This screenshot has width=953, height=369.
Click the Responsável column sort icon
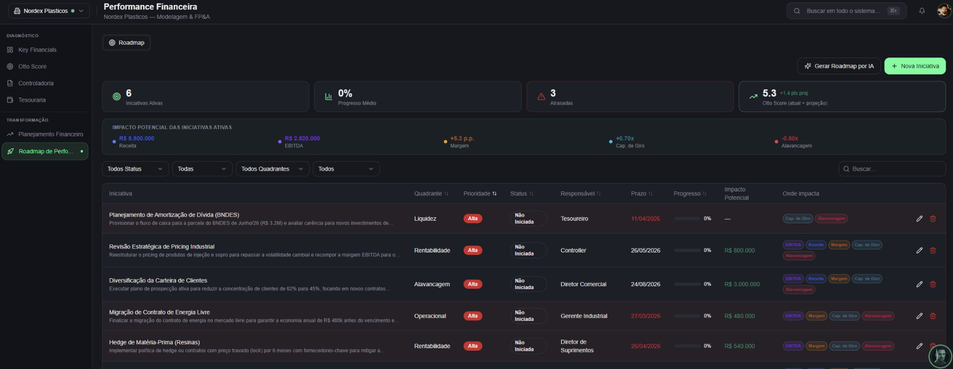(x=599, y=194)
